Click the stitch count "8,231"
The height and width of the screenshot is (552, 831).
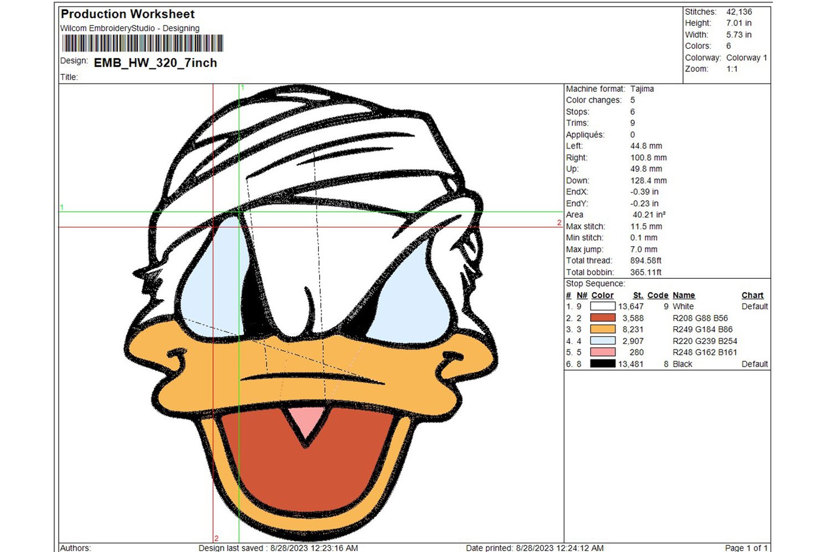[633, 329]
